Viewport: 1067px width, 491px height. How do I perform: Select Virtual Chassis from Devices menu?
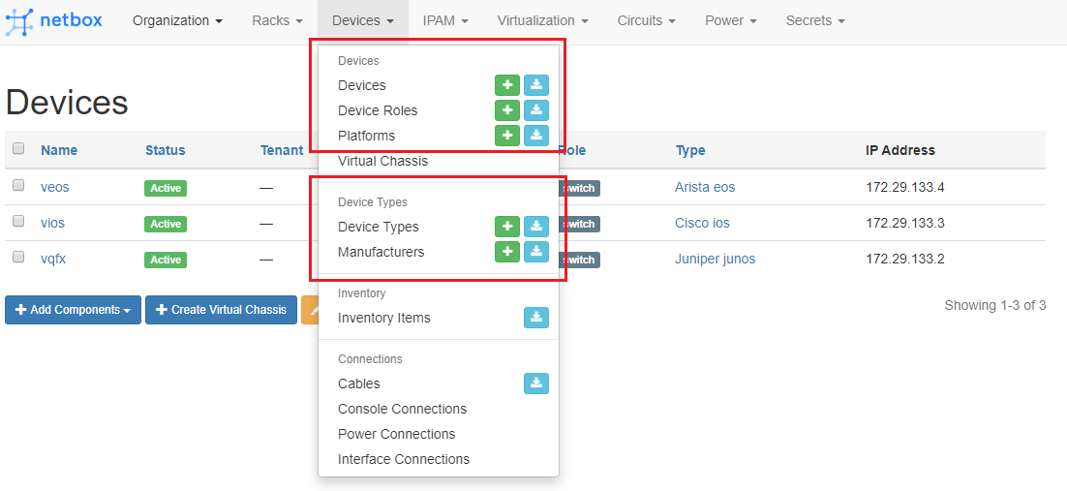(x=382, y=161)
